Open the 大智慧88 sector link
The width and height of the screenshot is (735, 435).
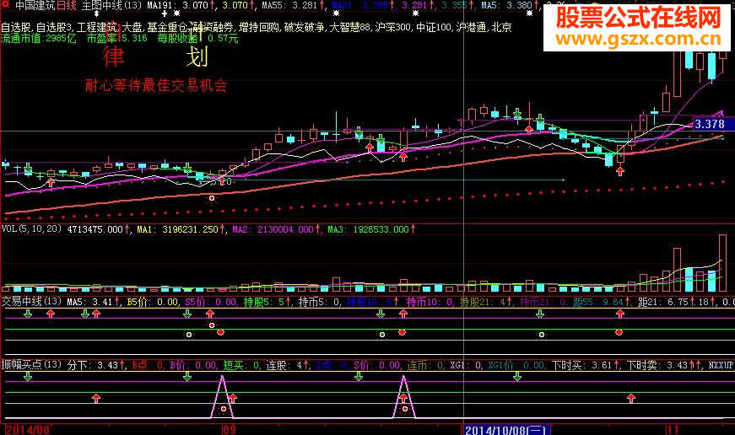tap(349, 28)
